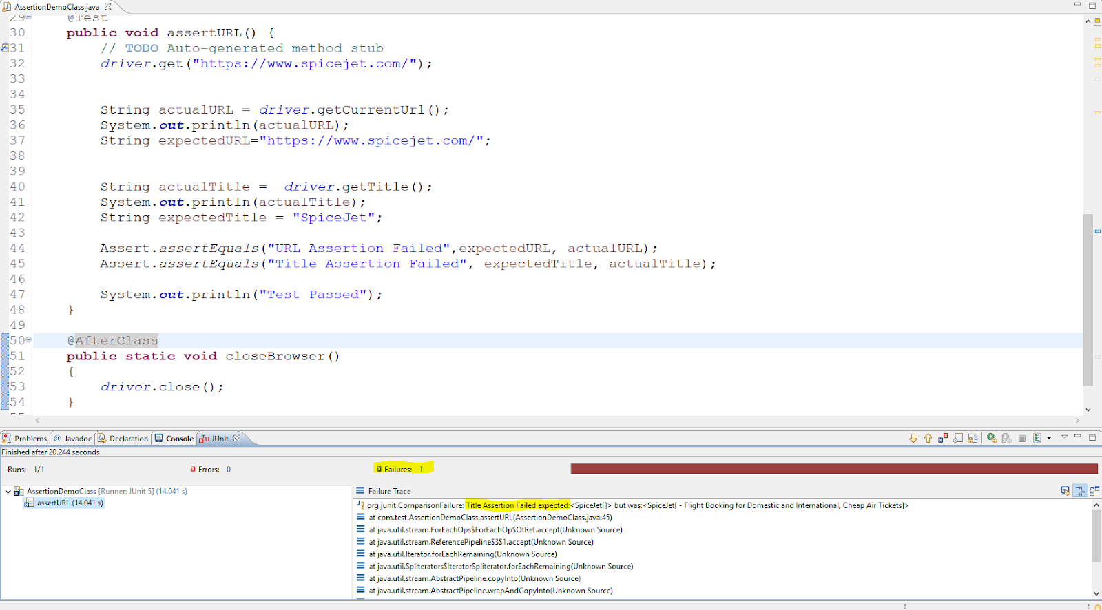The height and width of the screenshot is (610, 1102).
Task: Switch to the Problems tab
Action: (x=25, y=439)
